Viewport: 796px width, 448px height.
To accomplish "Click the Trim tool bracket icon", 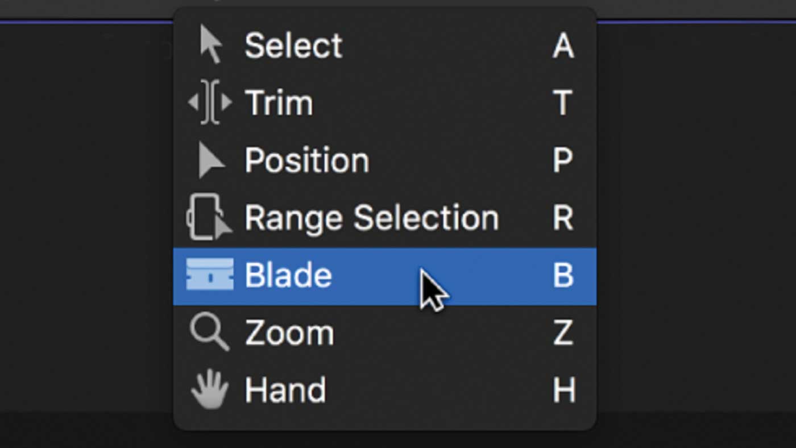I will point(210,103).
